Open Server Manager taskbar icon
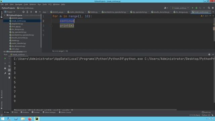Image resolution: width=215 pixels, height=121 pixels. [9, 119]
